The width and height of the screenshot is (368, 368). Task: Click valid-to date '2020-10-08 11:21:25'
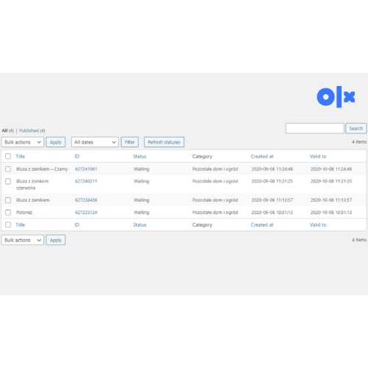tap(331, 181)
